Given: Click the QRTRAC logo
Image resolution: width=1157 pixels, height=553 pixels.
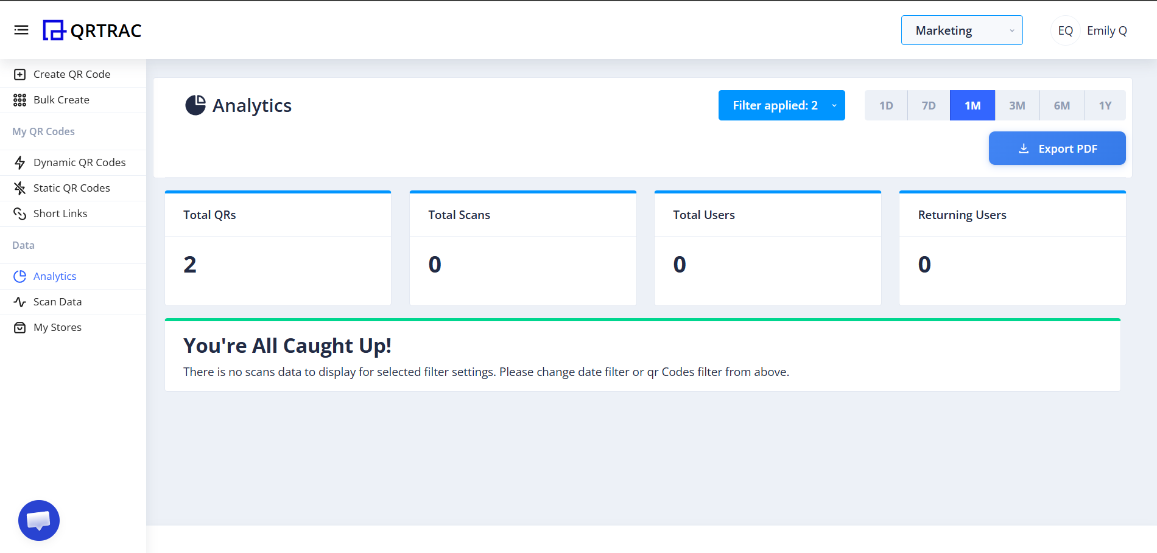Looking at the screenshot, I should point(91,30).
